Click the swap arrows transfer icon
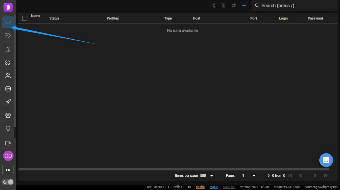The height and width of the screenshot is (190, 340). coord(234,6)
